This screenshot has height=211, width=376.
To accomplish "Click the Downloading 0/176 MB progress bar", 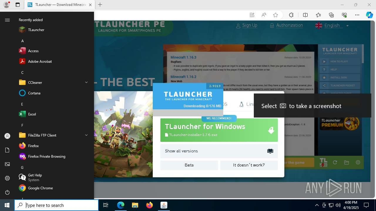I will (x=188, y=113).
